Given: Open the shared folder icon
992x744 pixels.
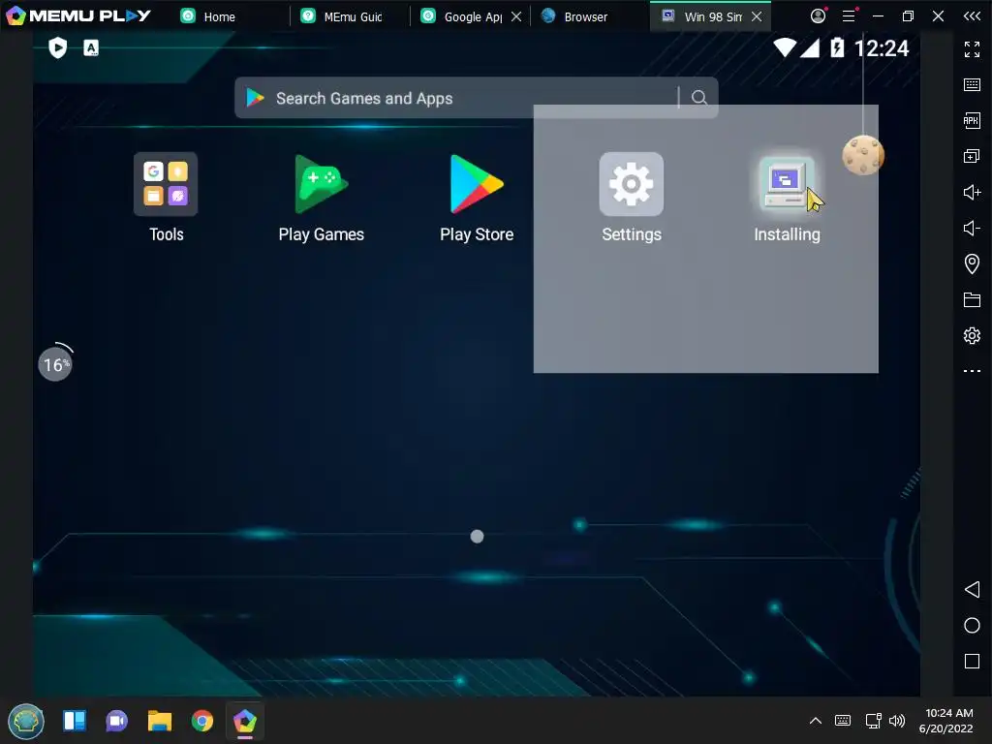Looking at the screenshot, I should pyautogui.click(x=972, y=300).
